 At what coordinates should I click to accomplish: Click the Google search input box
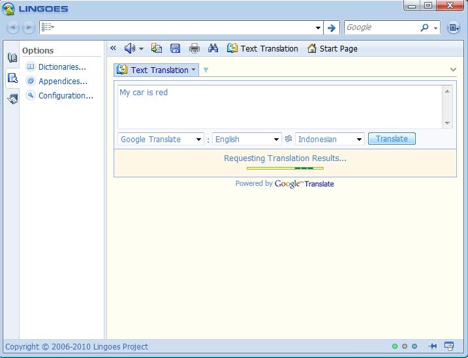click(382, 28)
